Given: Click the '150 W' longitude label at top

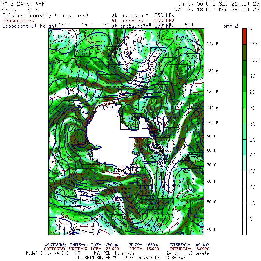Looking at the screenshot, I should point(188,25).
